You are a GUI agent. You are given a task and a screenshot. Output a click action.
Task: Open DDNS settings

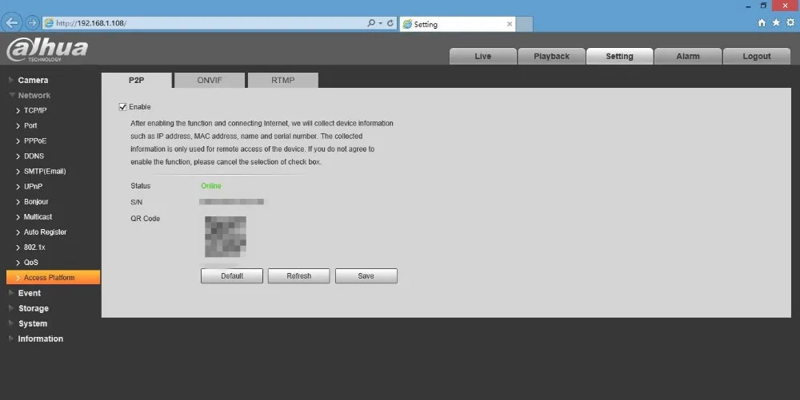click(34, 156)
